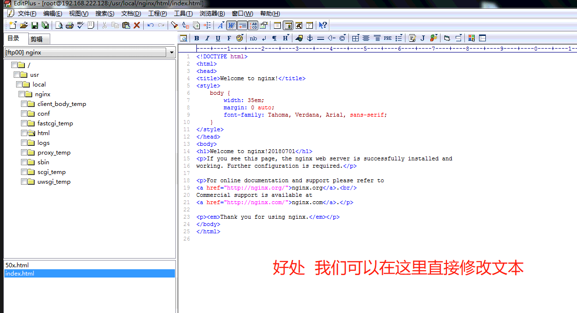
Task: Open the Table tag dropdown
Action: [x=355, y=38]
